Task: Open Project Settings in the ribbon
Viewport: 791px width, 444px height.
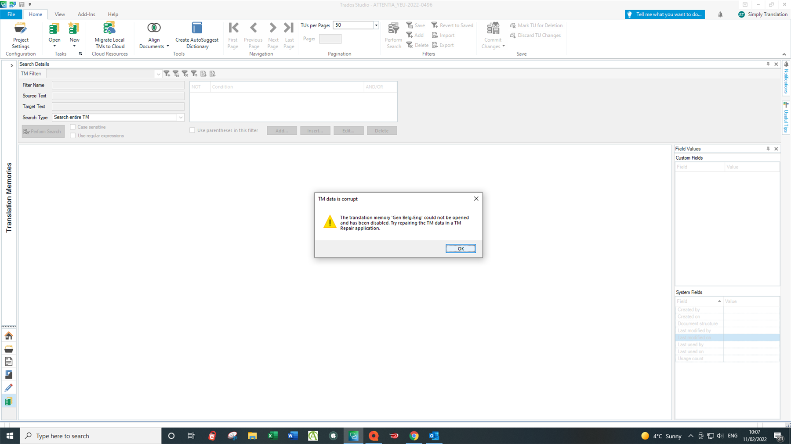Action: coord(20,36)
